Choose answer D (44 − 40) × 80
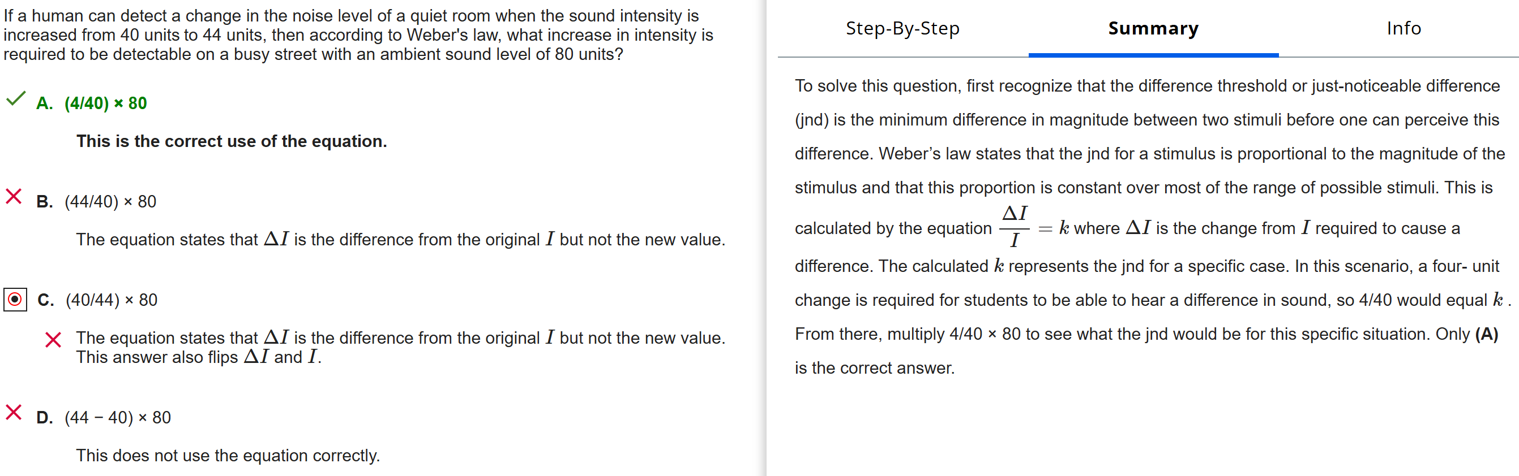Screen dimensions: 1519x476 point(117,418)
